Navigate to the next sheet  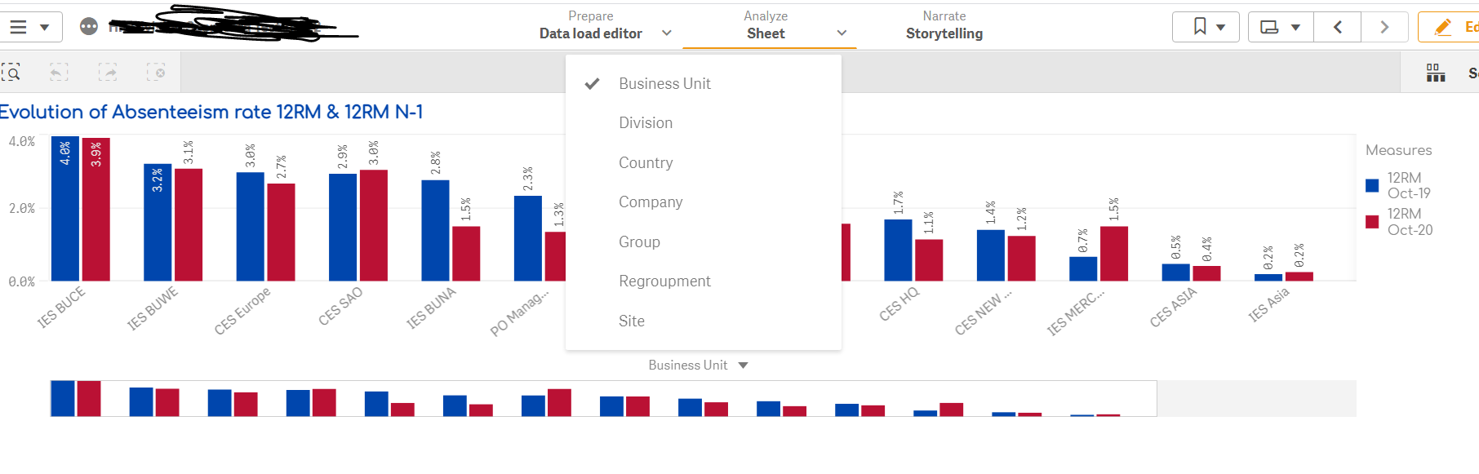point(1384,26)
